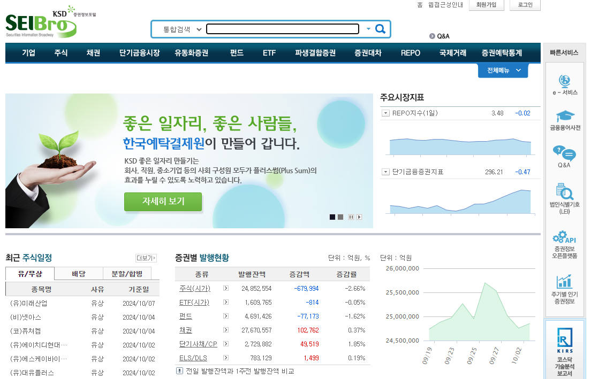
Task: Open the 증권대차 menu
Action: click(x=368, y=53)
